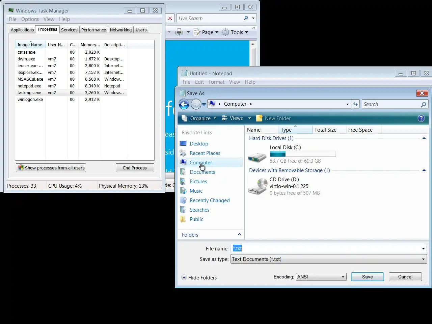Open Task Manager View menu
This screenshot has width=432, height=324.
[49, 19]
